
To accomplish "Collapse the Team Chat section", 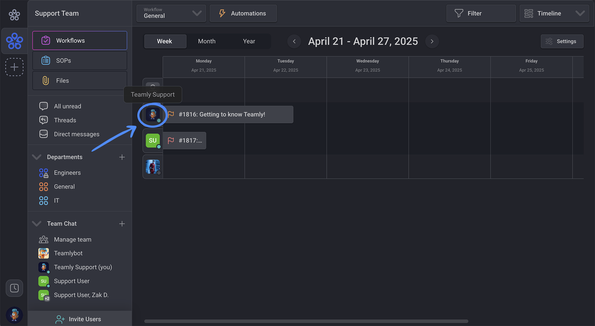I will (37, 224).
